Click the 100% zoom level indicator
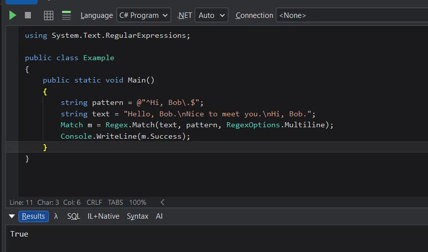 coord(137,202)
